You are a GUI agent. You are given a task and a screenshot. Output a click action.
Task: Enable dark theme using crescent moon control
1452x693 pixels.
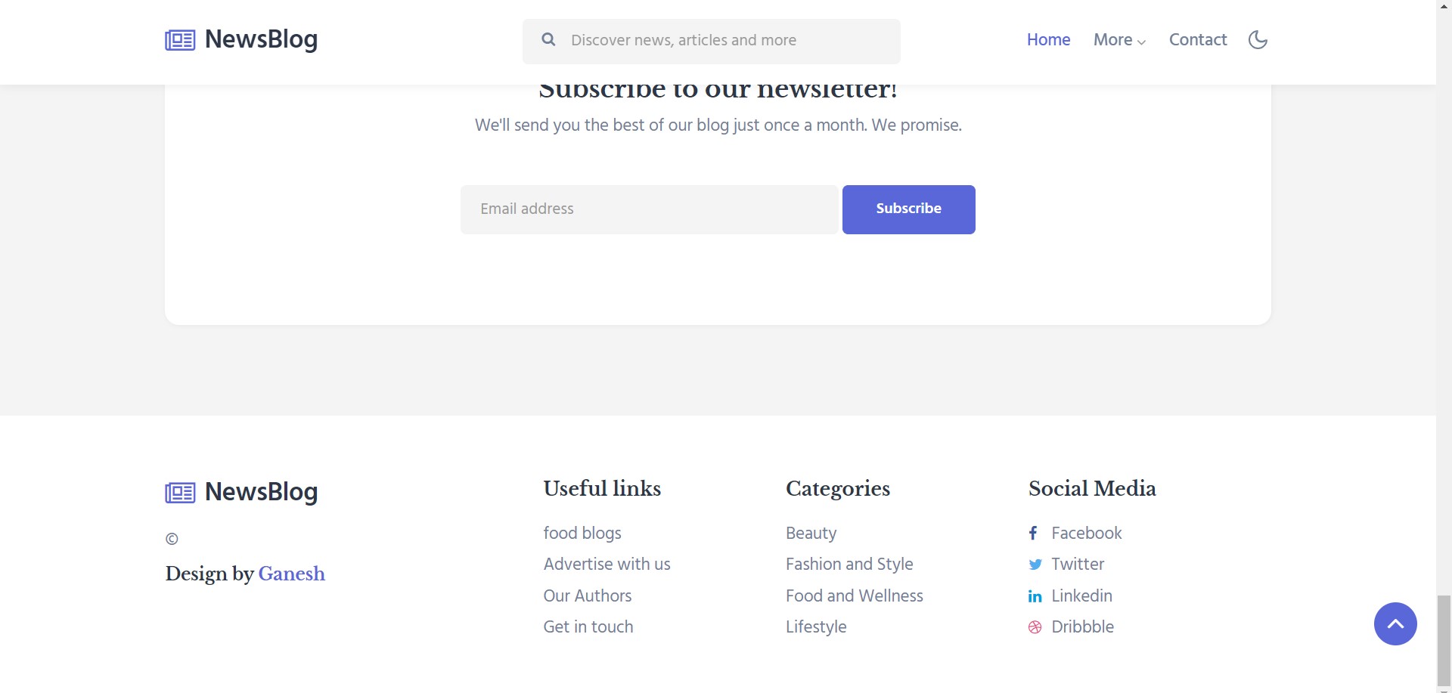click(1257, 39)
